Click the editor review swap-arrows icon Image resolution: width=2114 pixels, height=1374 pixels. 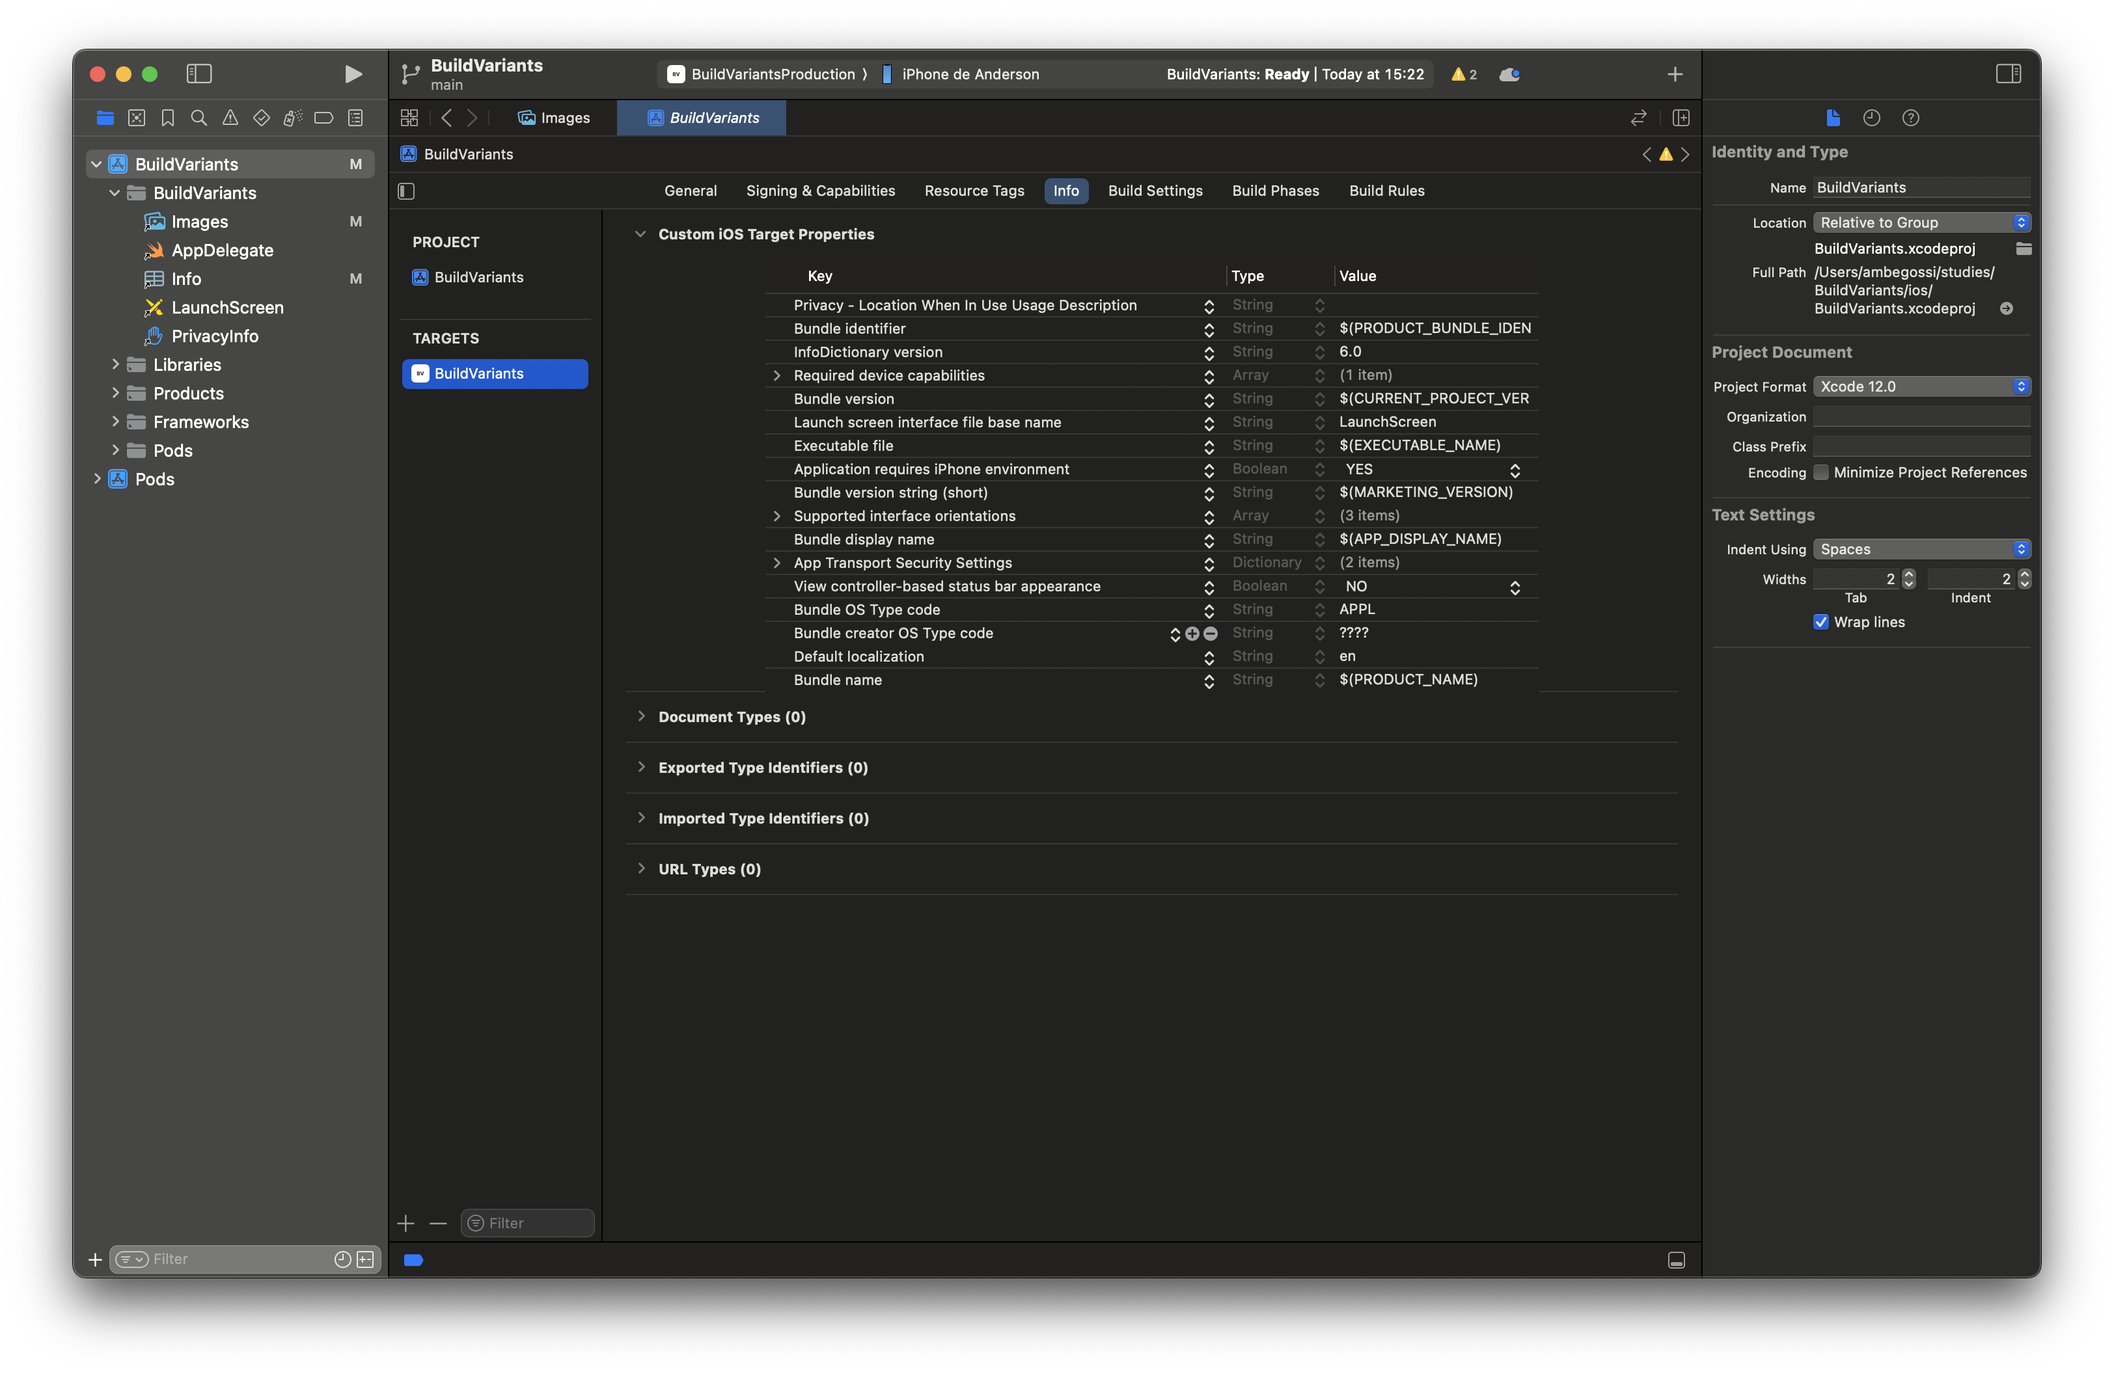tap(1639, 117)
